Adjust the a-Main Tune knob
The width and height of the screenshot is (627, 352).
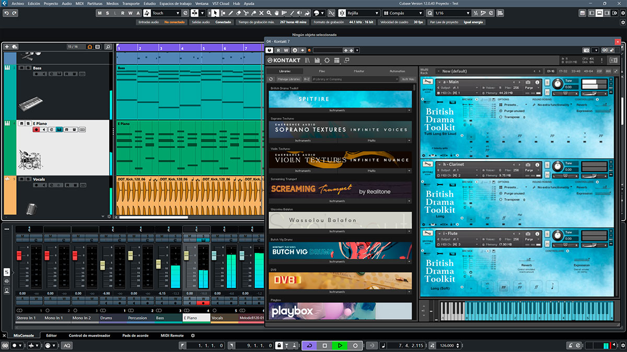[x=558, y=84]
